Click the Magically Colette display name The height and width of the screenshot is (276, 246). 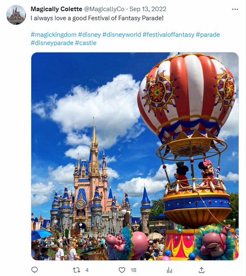[56, 9]
